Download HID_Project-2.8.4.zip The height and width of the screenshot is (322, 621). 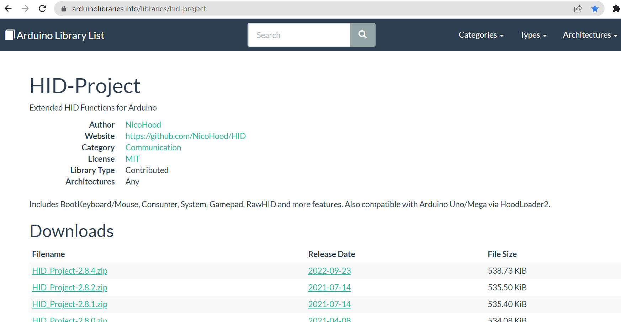(70, 271)
